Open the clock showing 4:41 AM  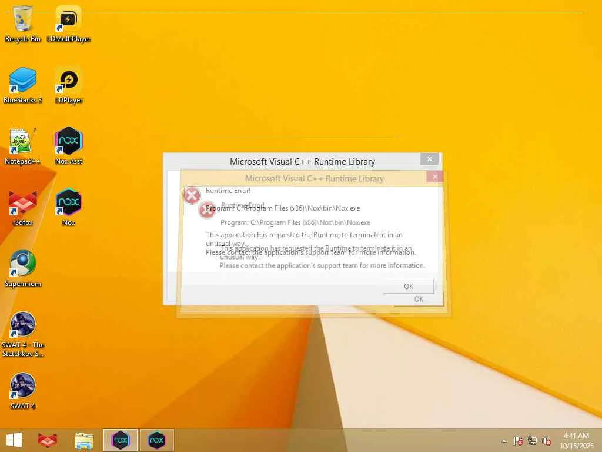pyautogui.click(x=576, y=440)
